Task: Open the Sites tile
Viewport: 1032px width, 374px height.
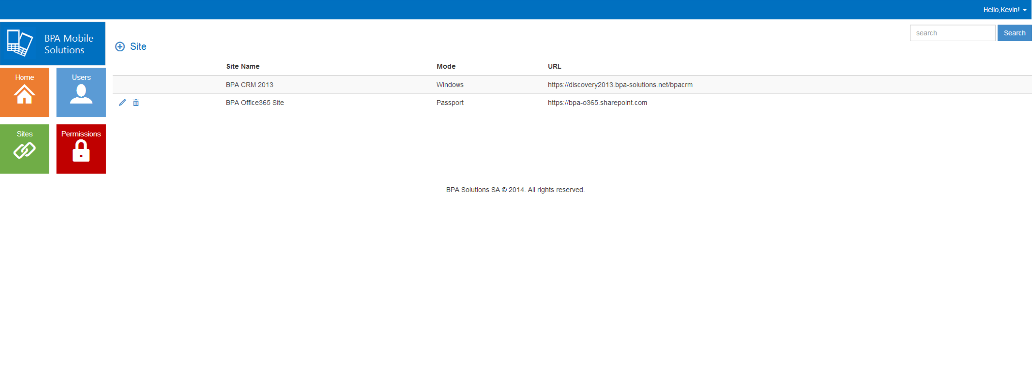Action: tap(25, 149)
